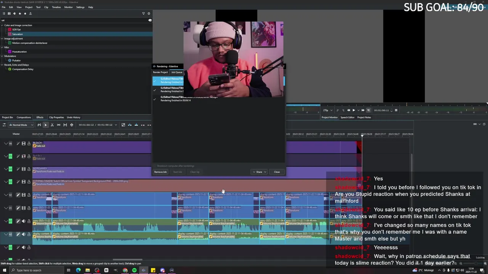Image resolution: width=488 pixels, height=274 pixels.
Task: Collapse track V6
Action: tap(6, 143)
